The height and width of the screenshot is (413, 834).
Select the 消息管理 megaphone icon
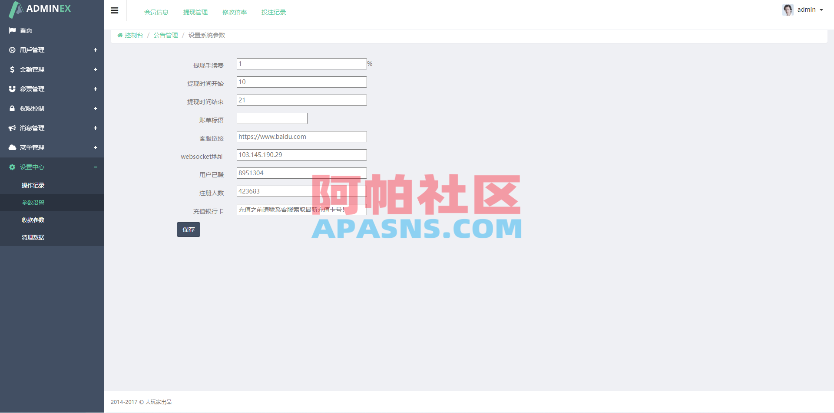tap(12, 128)
